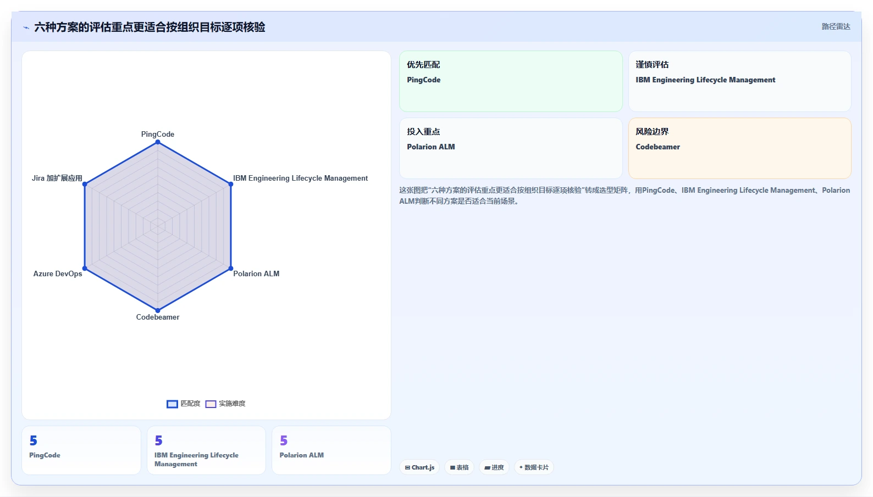Click the 进度 tag chip
This screenshot has width=873, height=497.
tap(494, 467)
